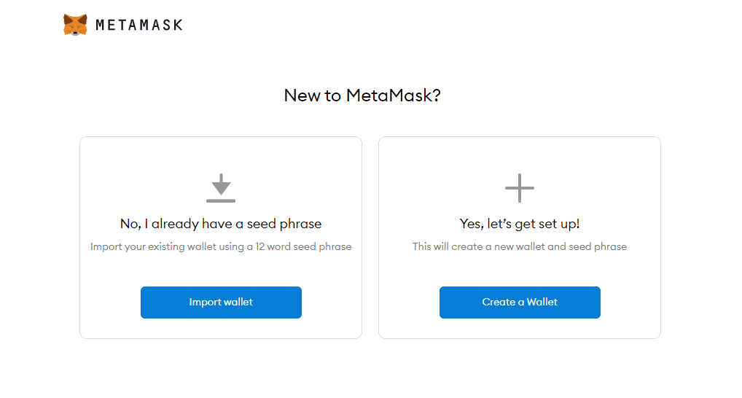This screenshot has width=742, height=398.
Task: Select "No, I already have a seed phrase" heading
Action: pyautogui.click(x=221, y=224)
